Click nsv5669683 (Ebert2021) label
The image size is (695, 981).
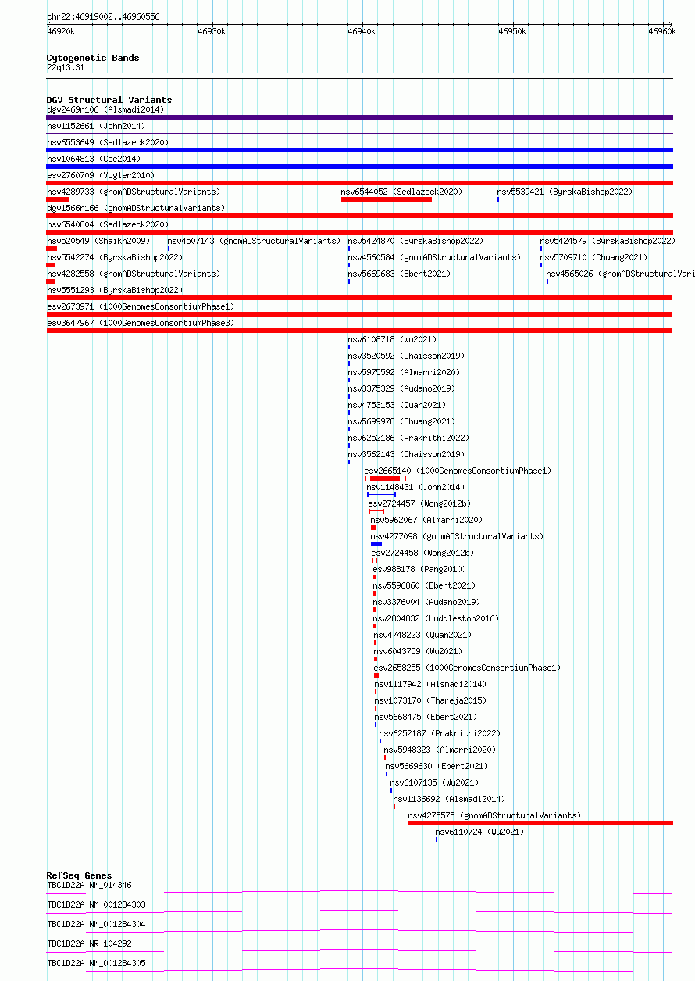(x=399, y=274)
